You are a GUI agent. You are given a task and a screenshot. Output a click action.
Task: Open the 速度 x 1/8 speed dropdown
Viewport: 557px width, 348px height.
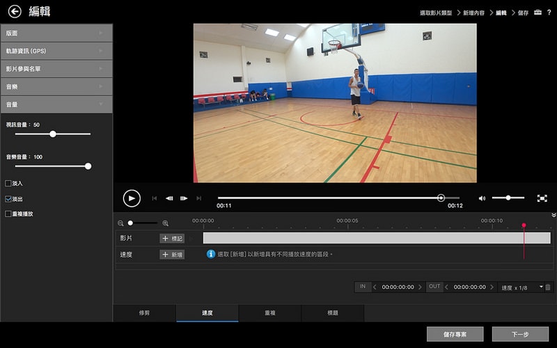tap(521, 287)
